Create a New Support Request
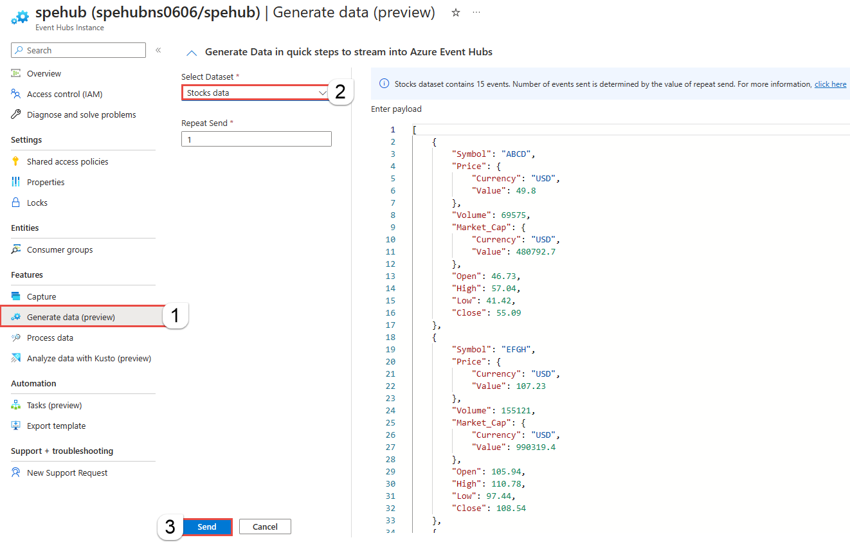 66,473
